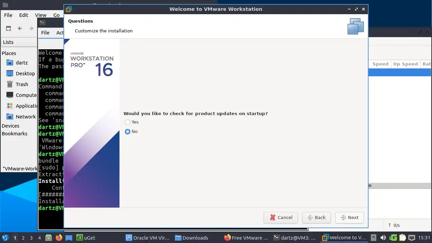Open Edit menu in file manager
The width and height of the screenshot is (432, 243).
pyautogui.click(x=24, y=15)
